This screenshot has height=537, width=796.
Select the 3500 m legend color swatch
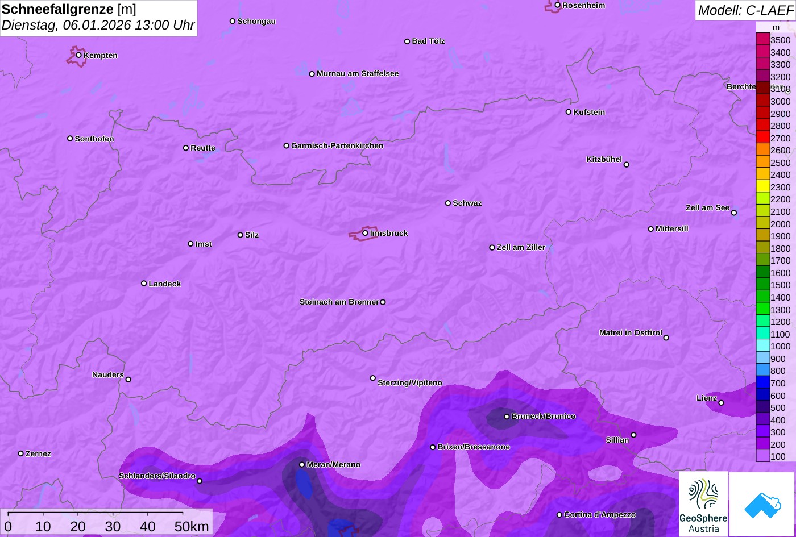pyautogui.click(x=762, y=39)
